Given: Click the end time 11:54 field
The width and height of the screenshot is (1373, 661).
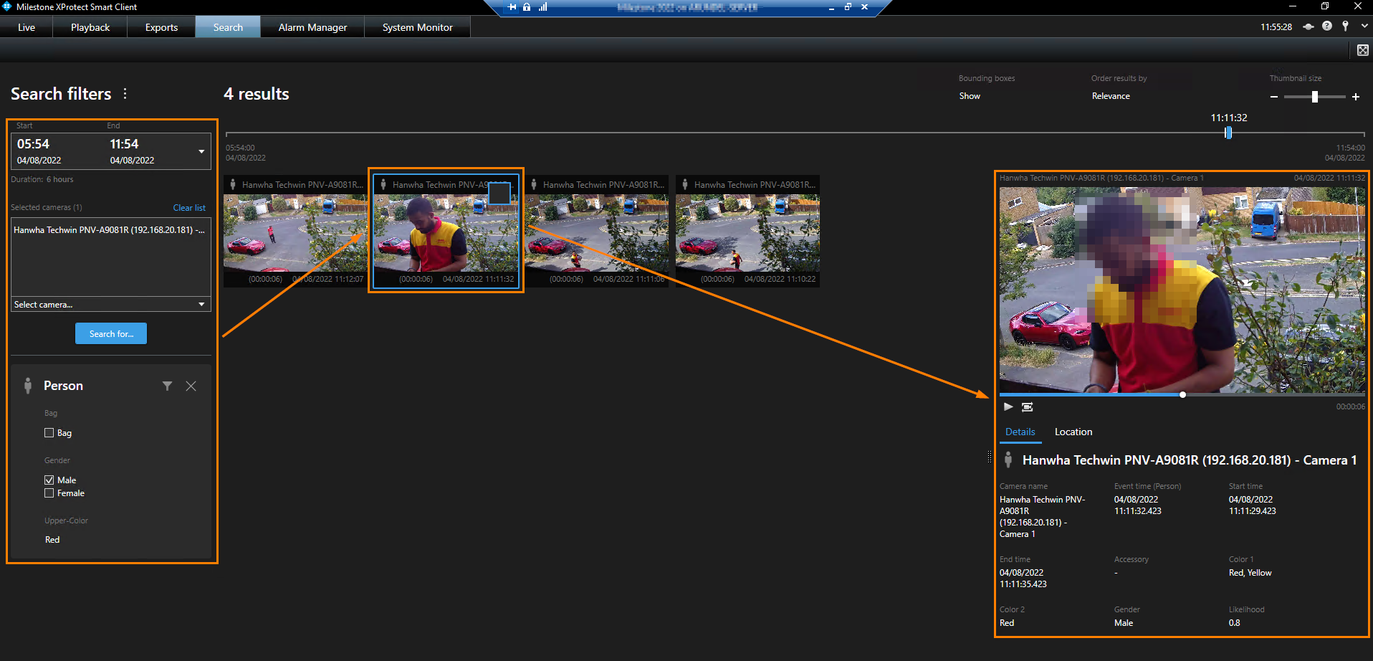Looking at the screenshot, I should point(124,144).
